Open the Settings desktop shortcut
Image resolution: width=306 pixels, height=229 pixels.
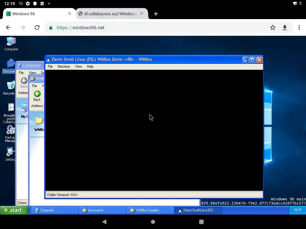[x=10, y=154]
